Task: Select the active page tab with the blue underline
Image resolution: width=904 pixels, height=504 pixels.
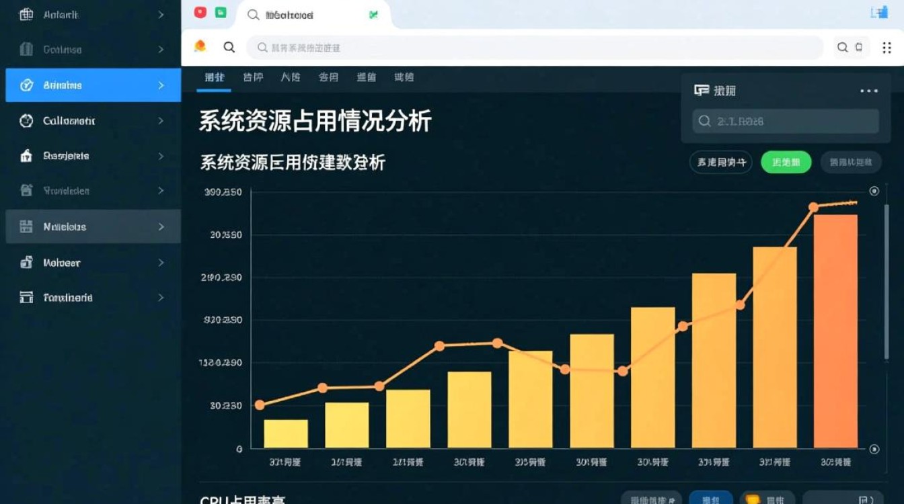Action: [x=215, y=77]
